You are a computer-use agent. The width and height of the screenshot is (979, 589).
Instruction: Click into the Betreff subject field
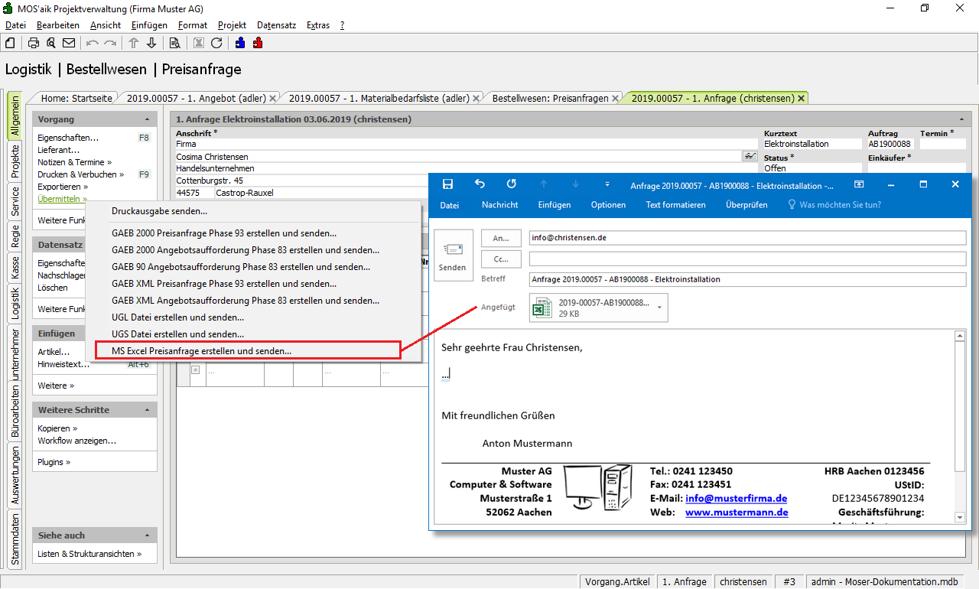tap(746, 279)
